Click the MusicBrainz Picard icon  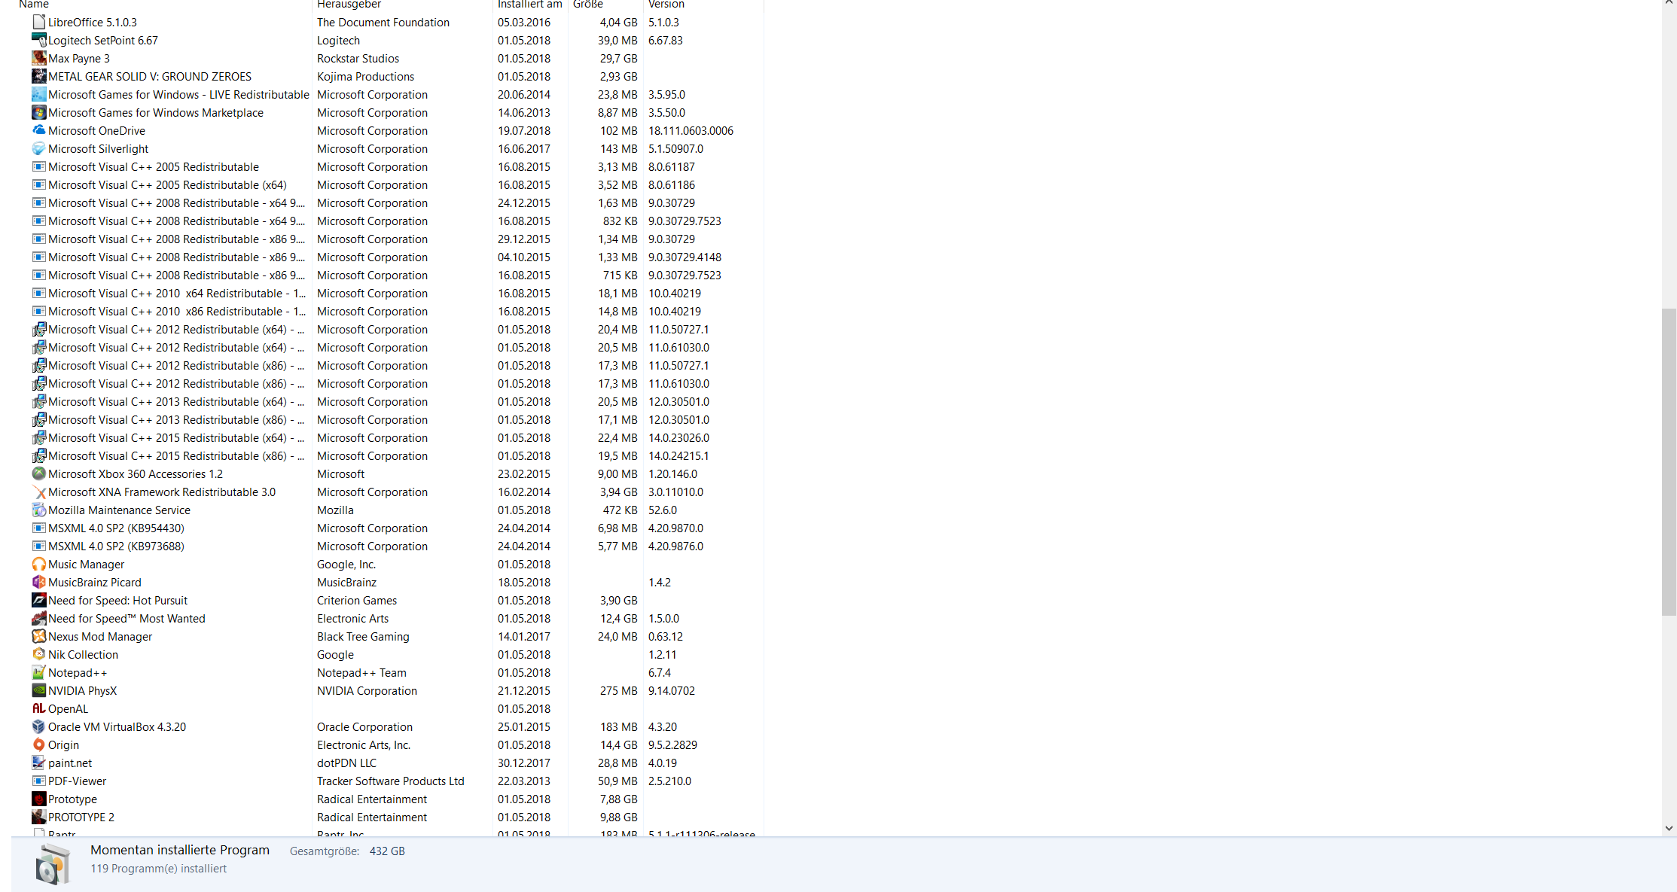39,582
